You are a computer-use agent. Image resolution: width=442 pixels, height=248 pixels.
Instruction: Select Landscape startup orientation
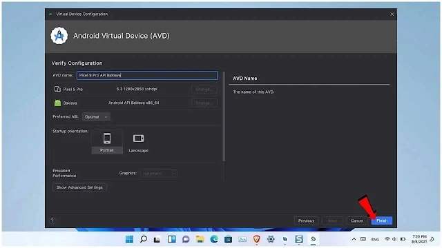pos(138,142)
